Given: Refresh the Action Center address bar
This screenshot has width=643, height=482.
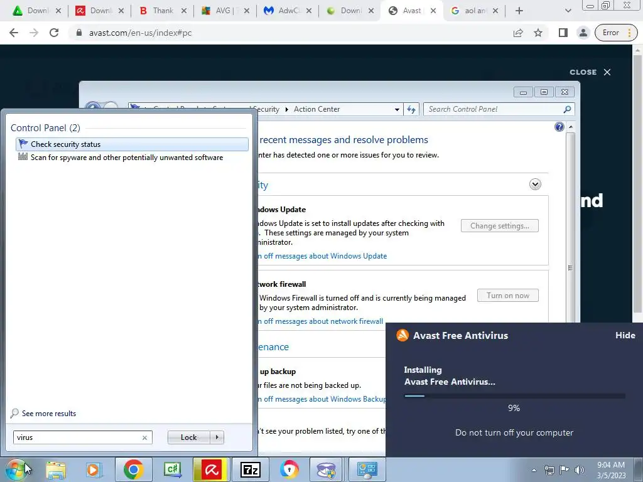Looking at the screenshot, I should [x=411, y=109].
